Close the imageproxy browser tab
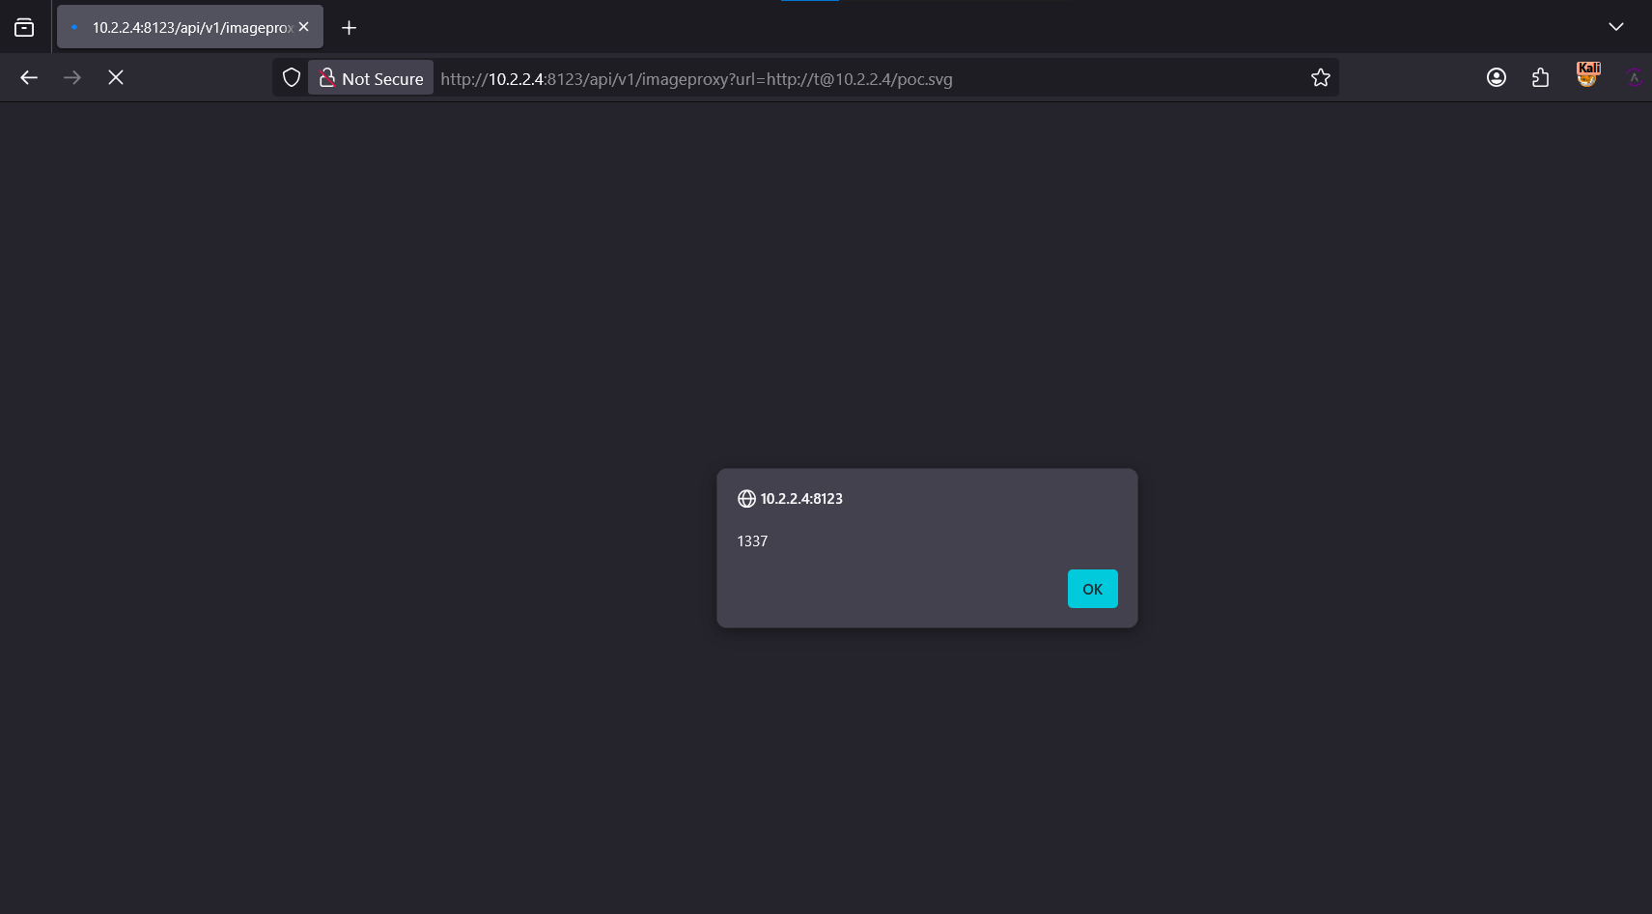Image resolution: width=1652 pixels, height=914 pixels. point(304,27)
